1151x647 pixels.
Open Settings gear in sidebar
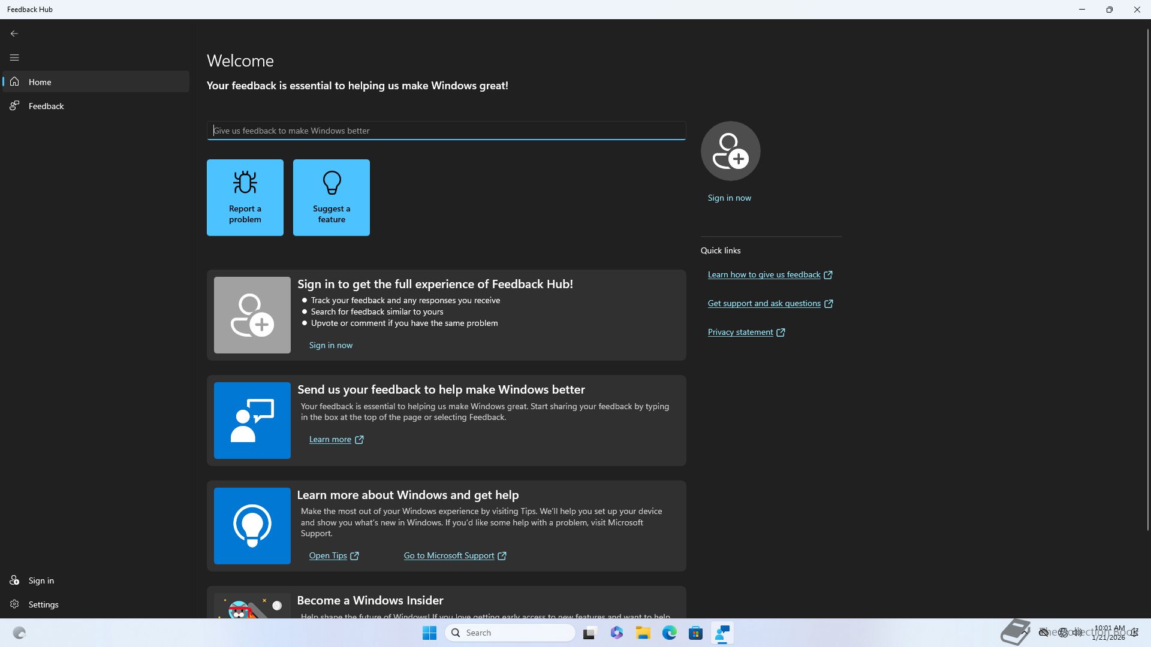click(x=43, y=604)
